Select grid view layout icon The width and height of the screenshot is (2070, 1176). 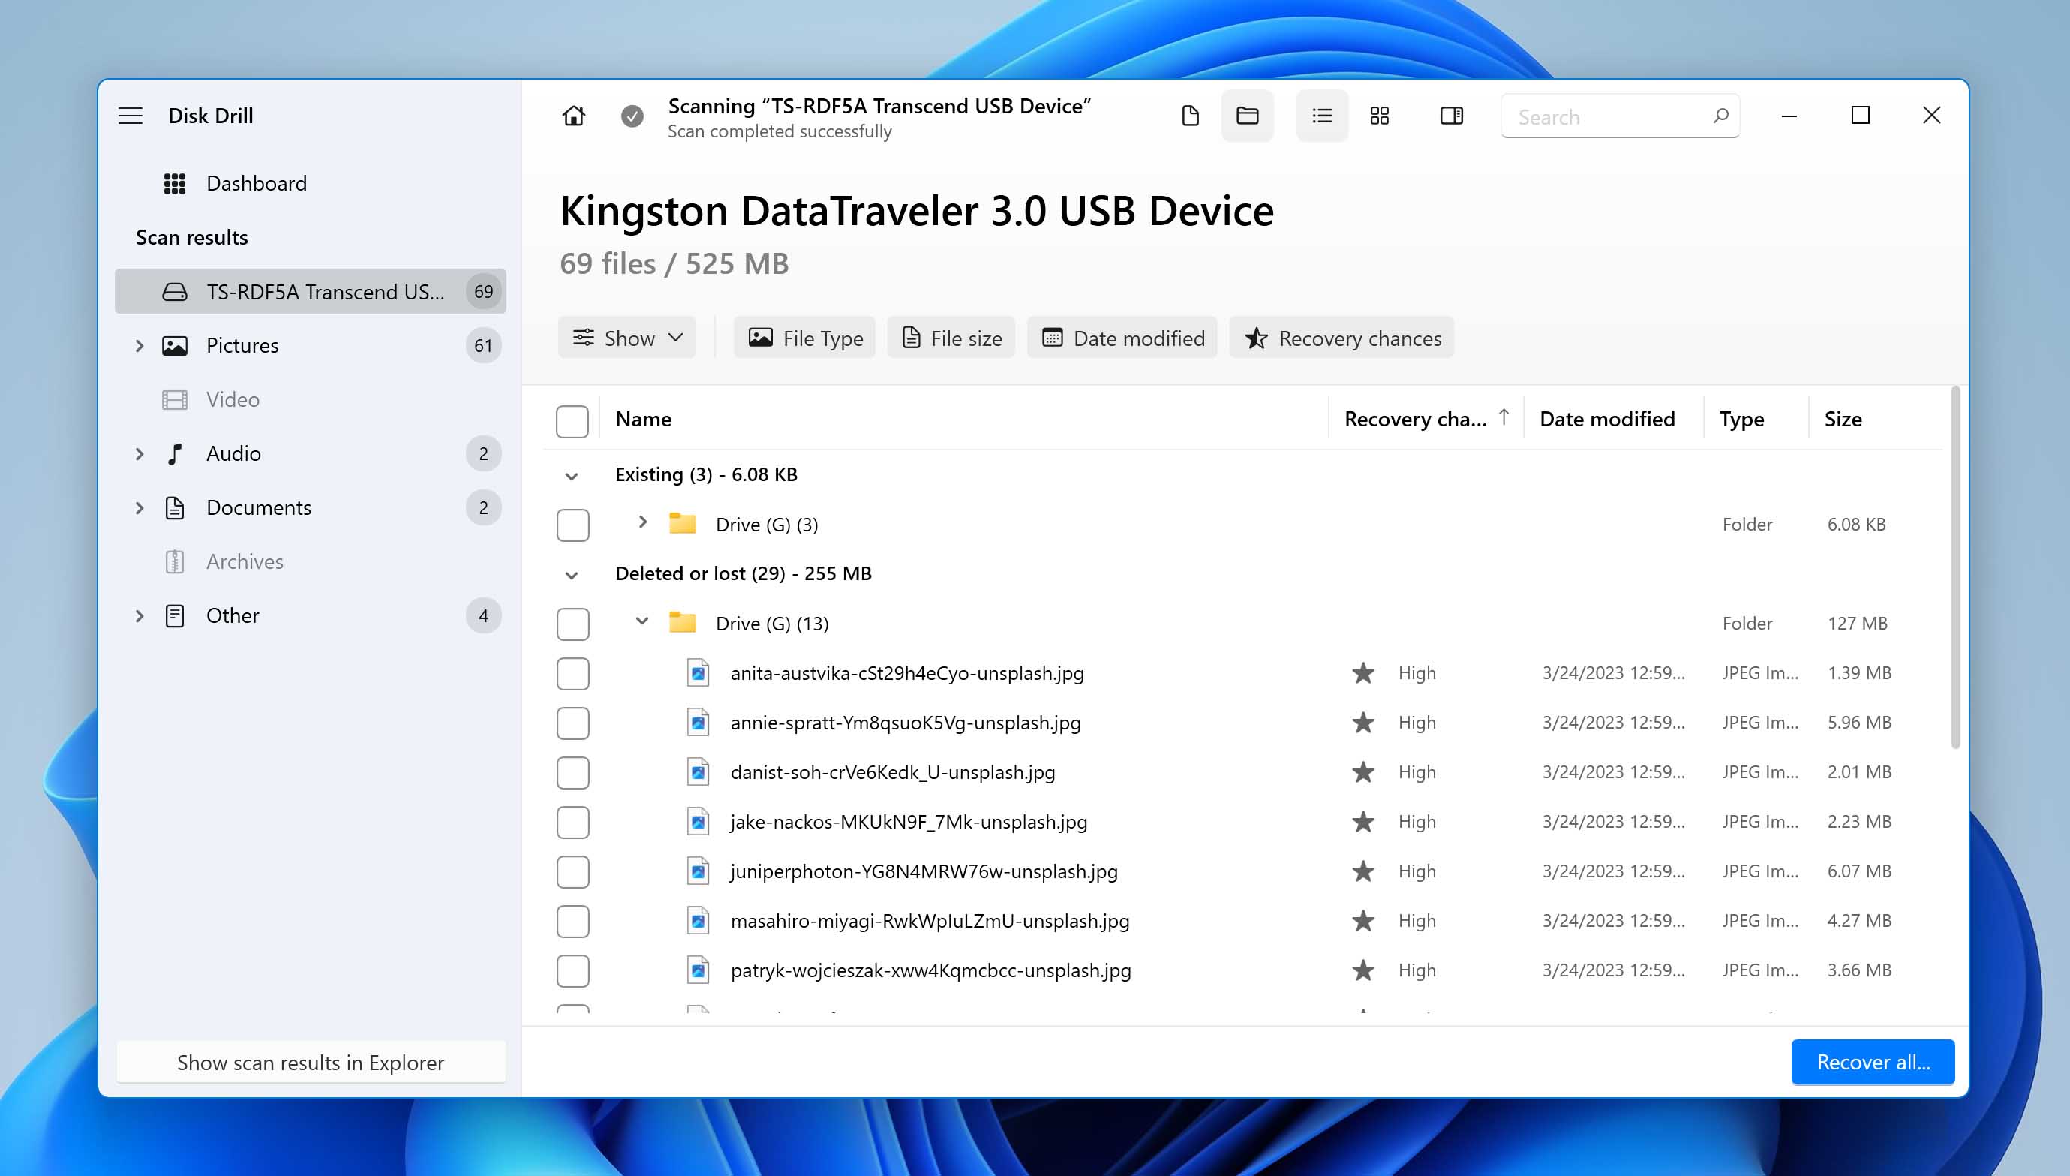[1380, 116]
